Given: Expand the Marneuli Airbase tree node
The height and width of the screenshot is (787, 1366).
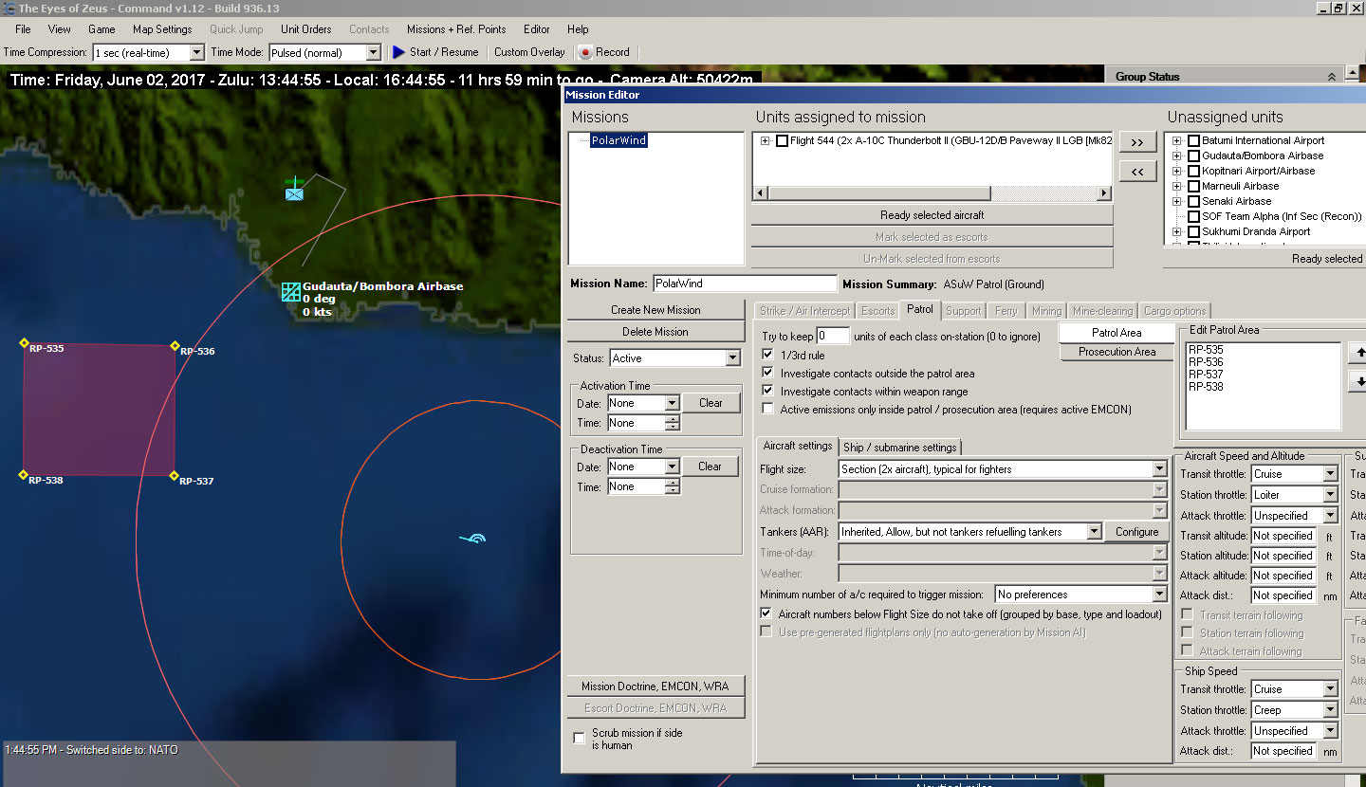Looking at the screenshot, I should coord(1177,187).
